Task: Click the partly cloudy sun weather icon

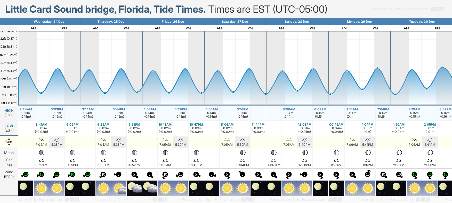Action: point(119,188)
